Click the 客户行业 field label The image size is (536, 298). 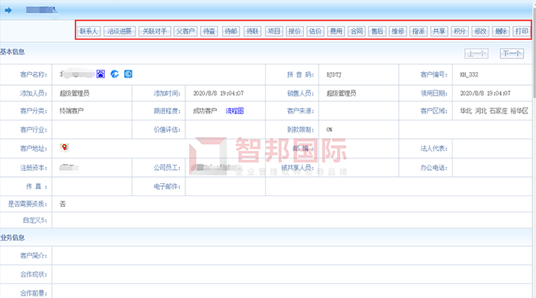point(34,129)
